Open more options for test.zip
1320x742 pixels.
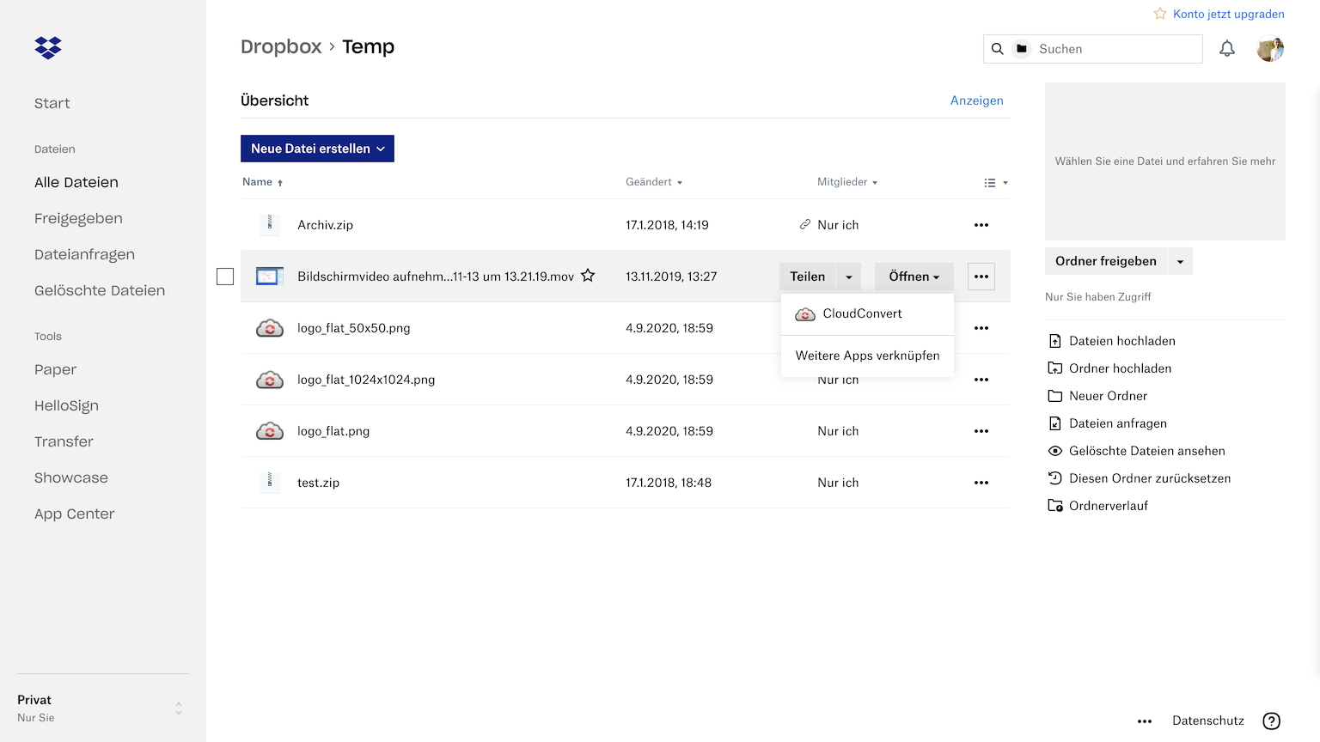click(x=981, y=483)
